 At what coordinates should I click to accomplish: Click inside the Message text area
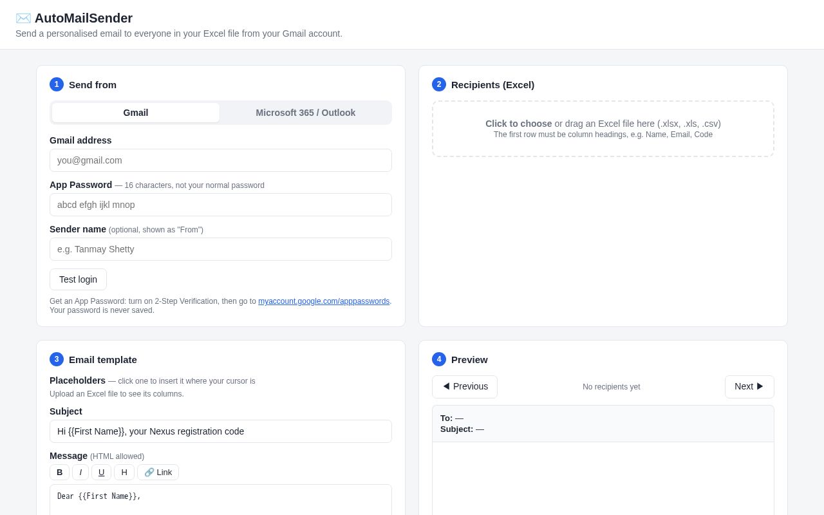tap(221, 500)
